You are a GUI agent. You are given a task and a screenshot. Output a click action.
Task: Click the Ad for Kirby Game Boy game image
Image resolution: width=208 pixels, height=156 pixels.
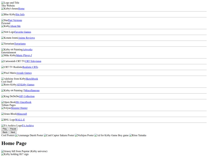pos(112,135)
